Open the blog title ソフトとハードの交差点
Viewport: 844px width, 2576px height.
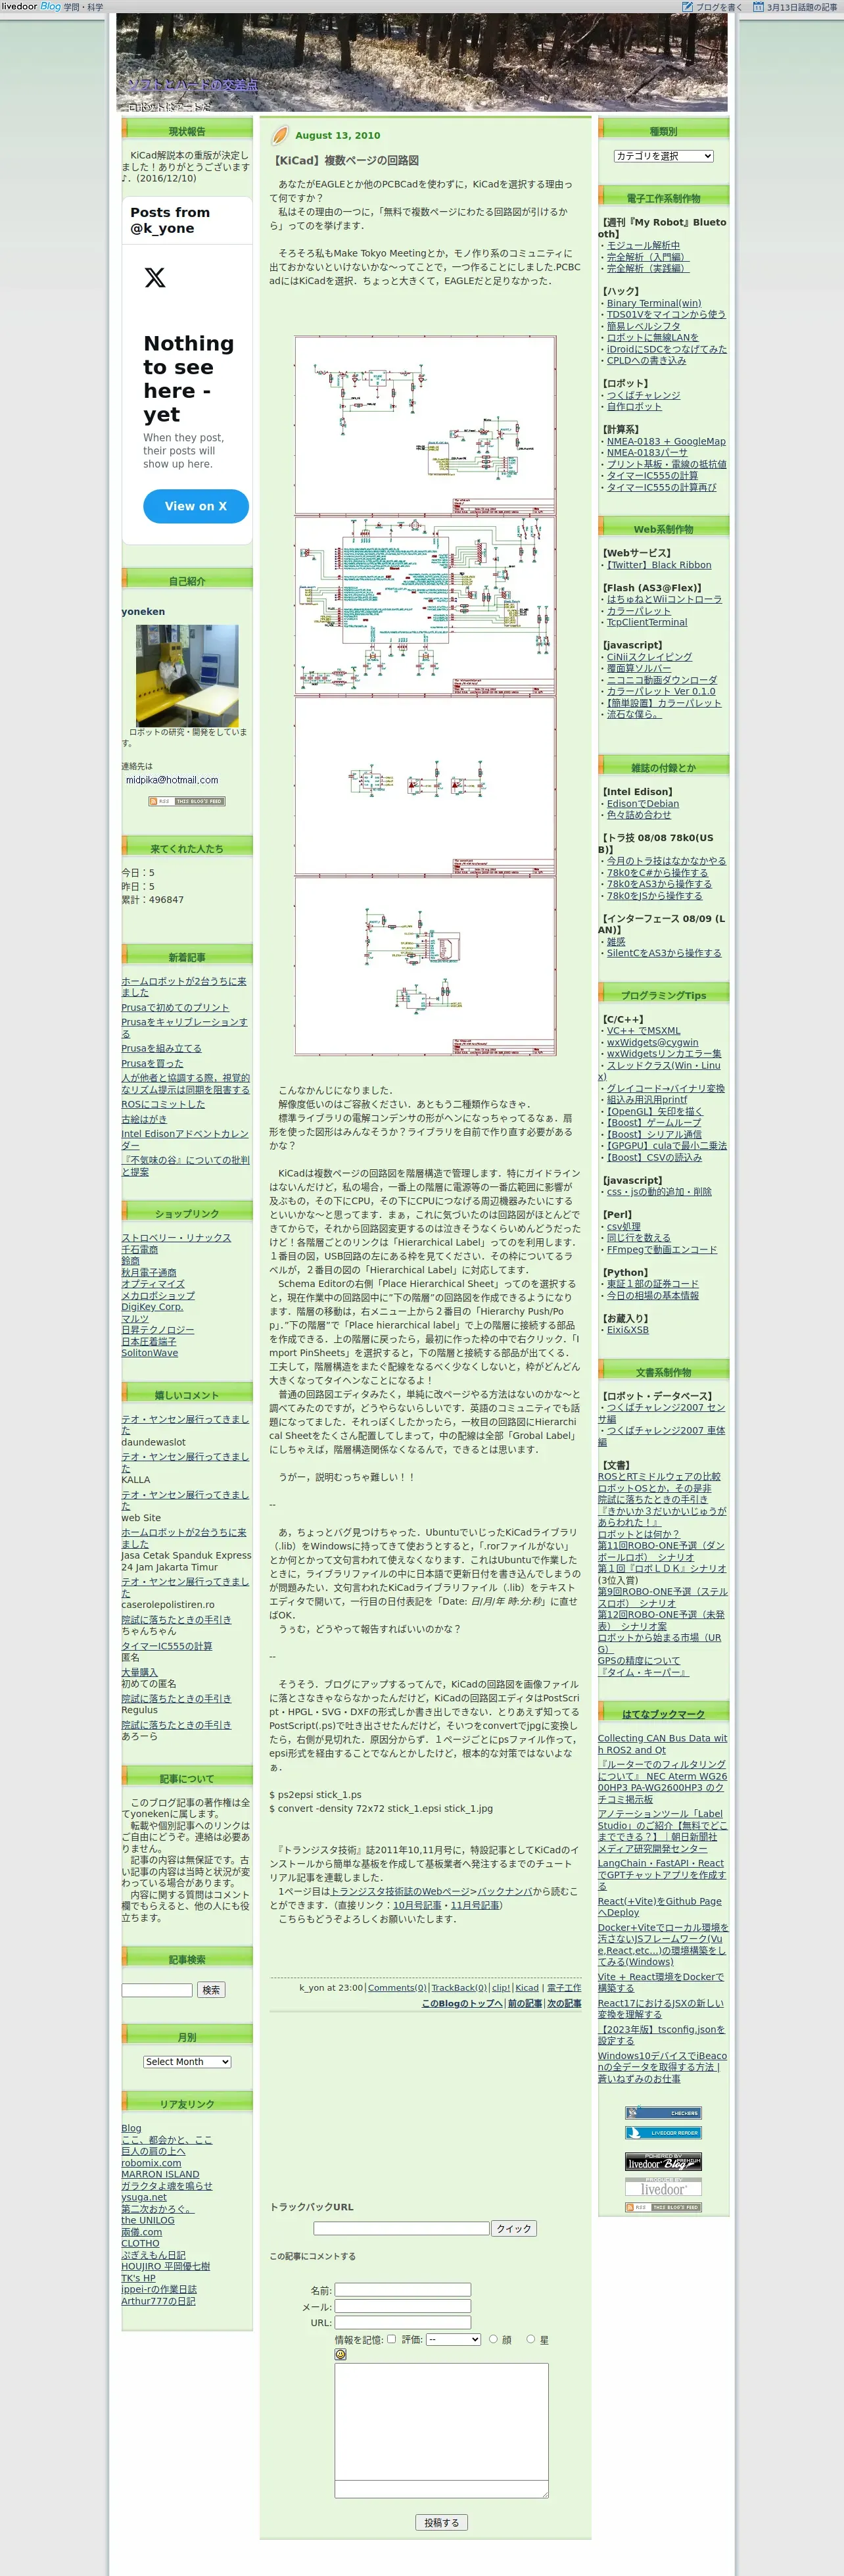[x=193, y=85]
